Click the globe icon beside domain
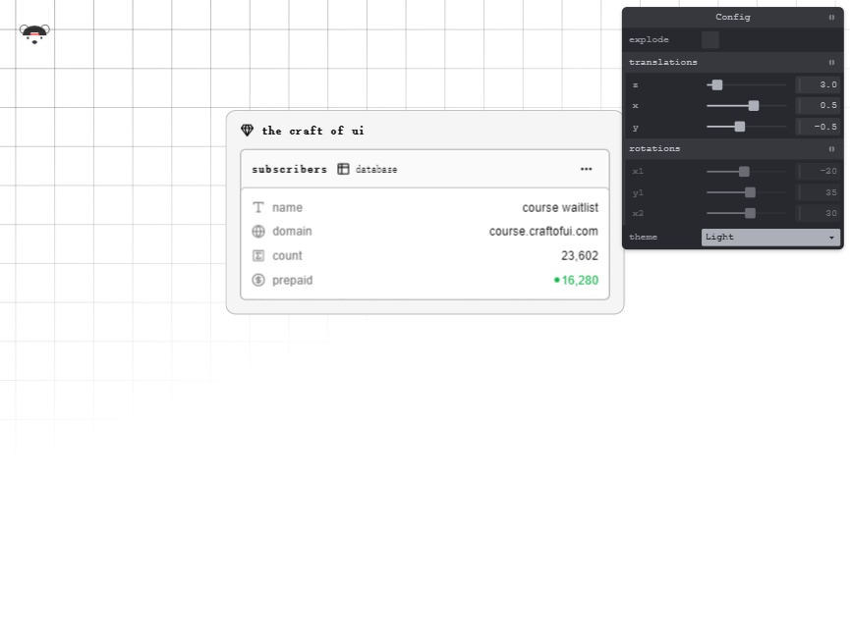The height and width of the screenshot is (643, 850). pyautogui.click(x=258, y=232)
